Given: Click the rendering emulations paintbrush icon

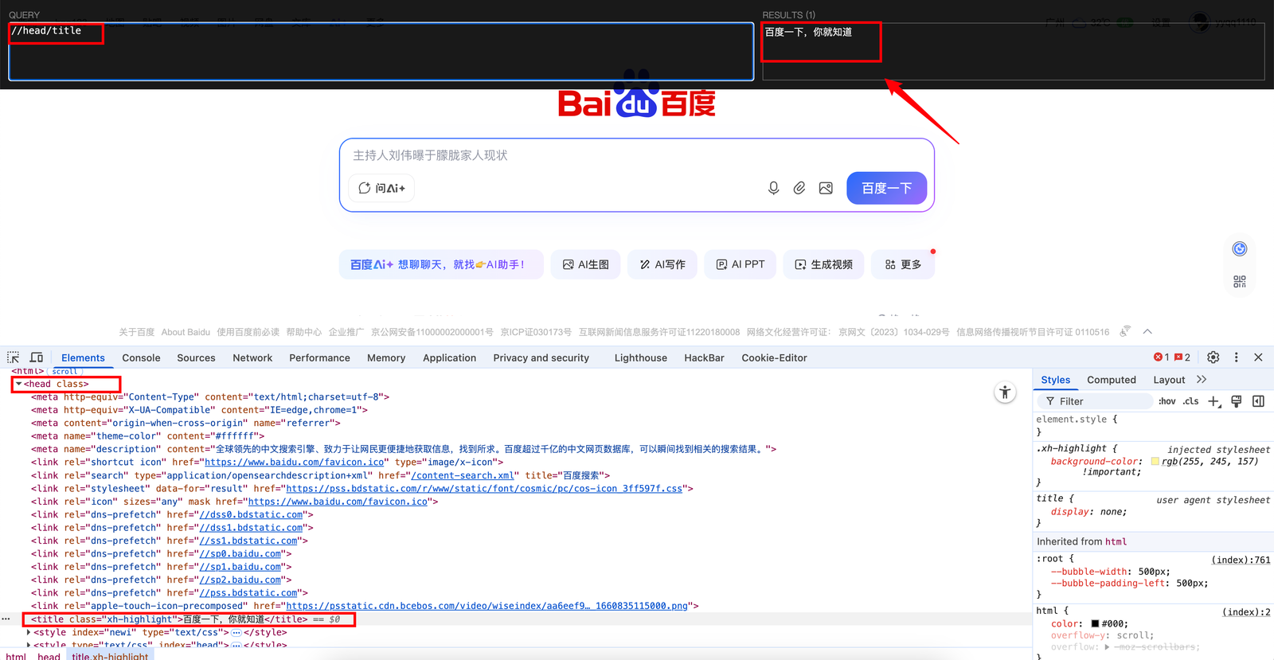Looking at the screenshot, I should 1237,401.
